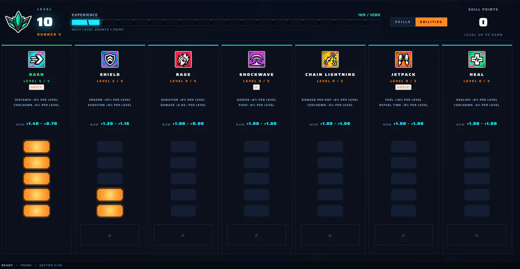Click the Shockwave upgrade arrow button
The image size is (520, 269).
pos(257,235)
